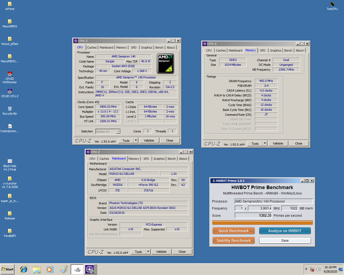Switch to CPU-Z taskbar item

coord(90,269)
